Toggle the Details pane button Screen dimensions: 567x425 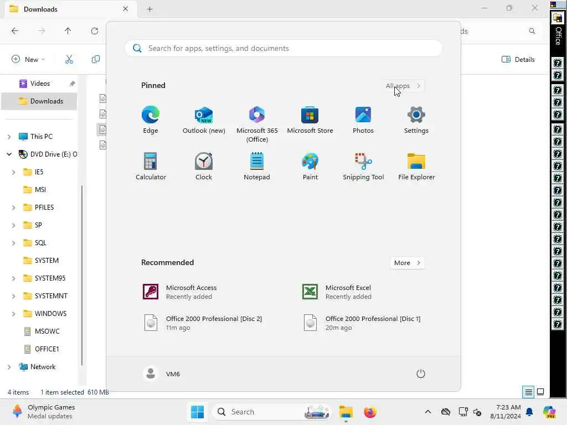point(518,59)
